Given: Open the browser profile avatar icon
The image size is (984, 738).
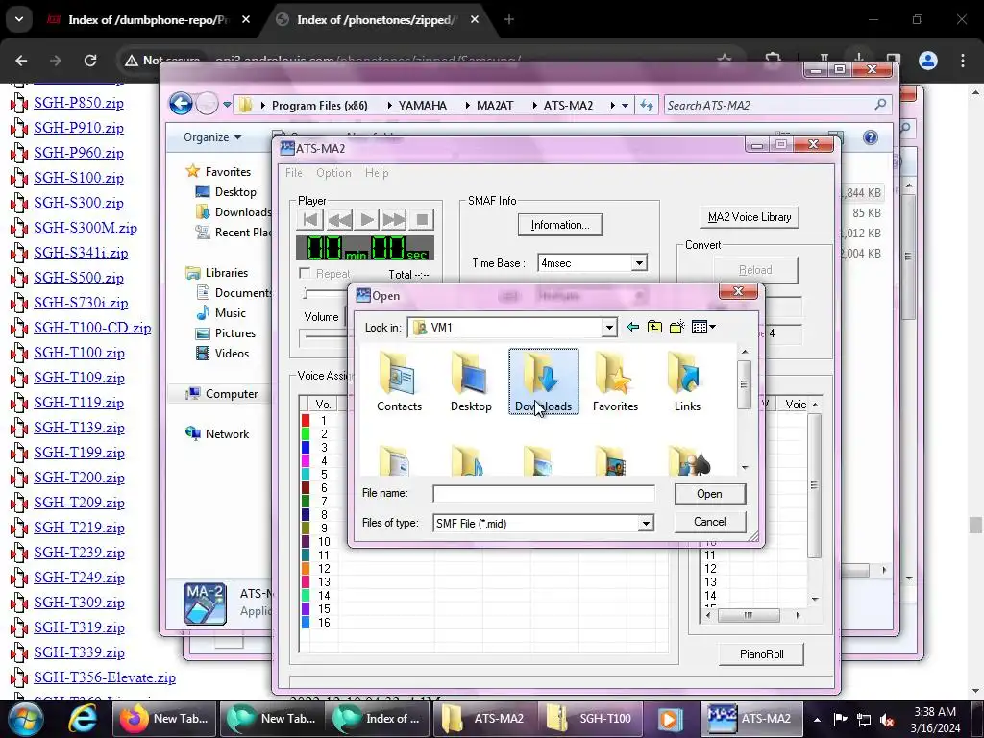Looking at the screenshot, I should tap(928, 61).
